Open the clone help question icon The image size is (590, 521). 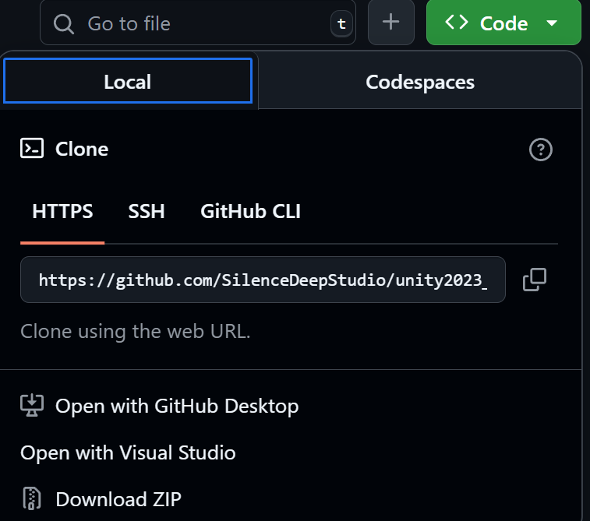tap(541, 150)
